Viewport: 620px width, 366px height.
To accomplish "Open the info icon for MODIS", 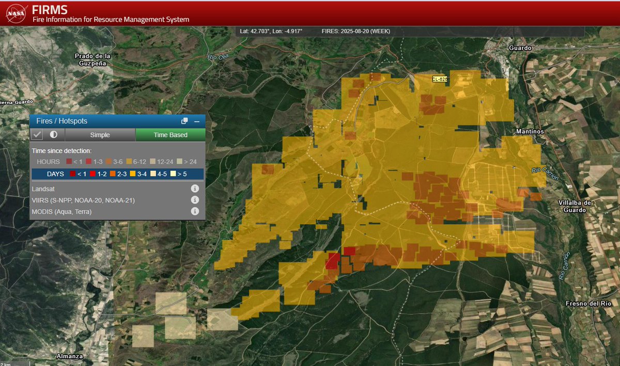I will pyautogui.click(x=195, y=211).
